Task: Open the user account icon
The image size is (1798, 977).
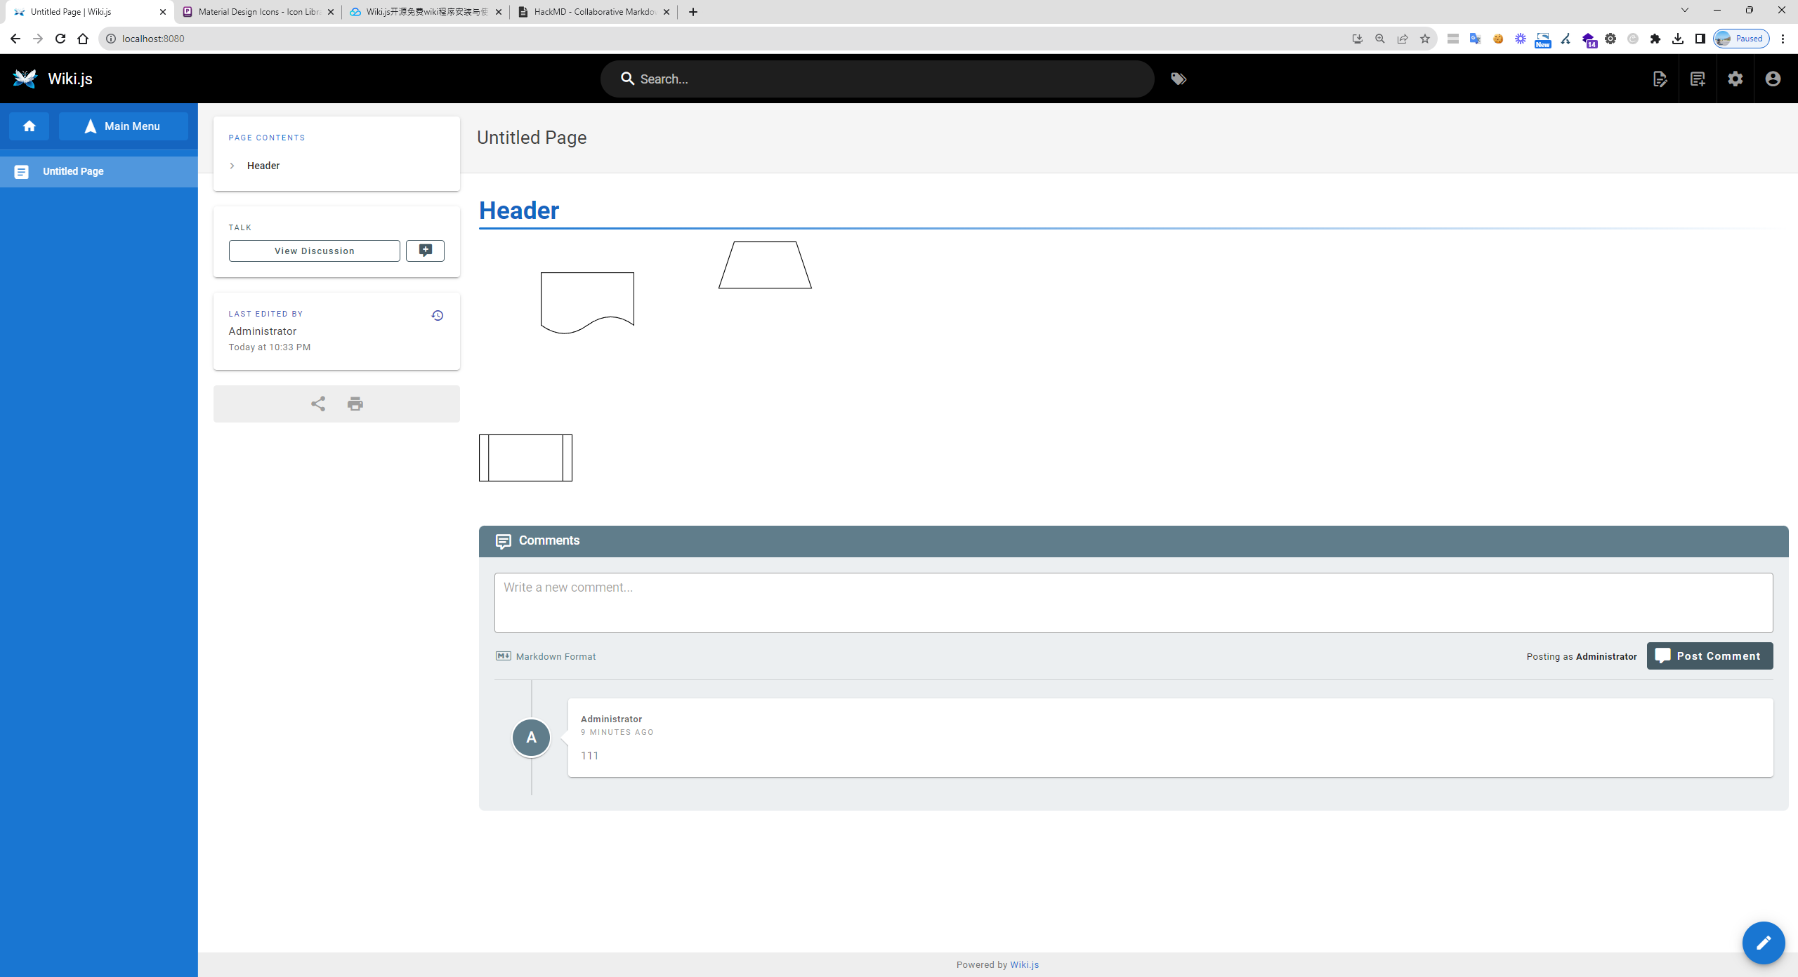Action: click(x=1773, y=79)
